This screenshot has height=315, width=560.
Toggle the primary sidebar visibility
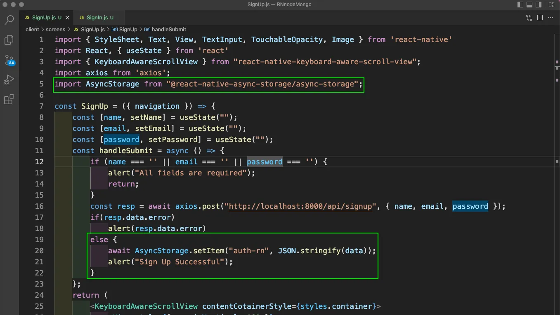pos(520,5)
